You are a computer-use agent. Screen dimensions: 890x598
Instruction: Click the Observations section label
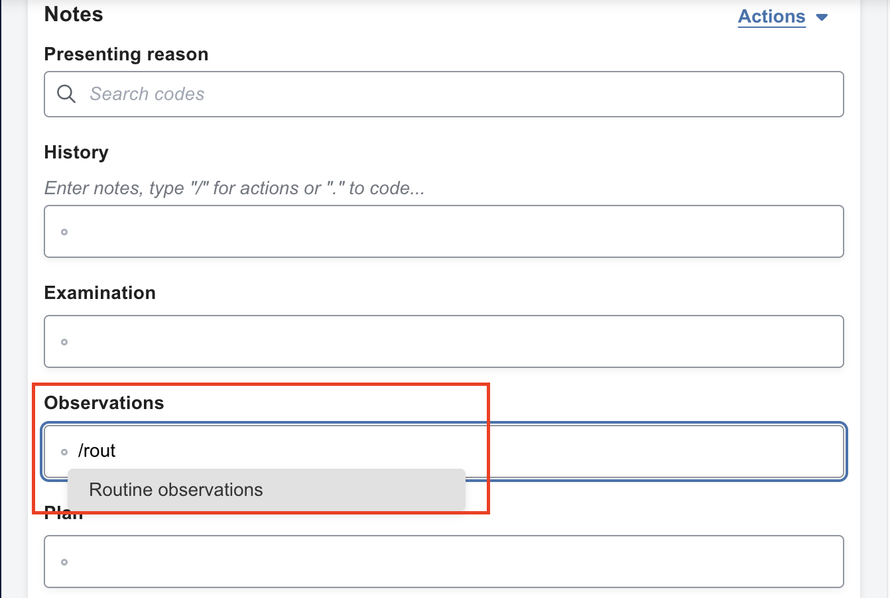coord(104,403)
